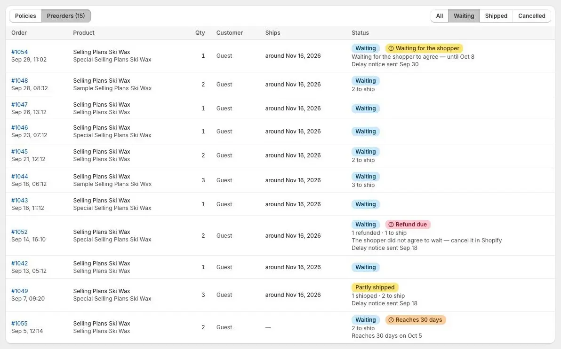Screen dimensions: 561x349
Task: Open order #1049
Action: click(x=19, y=291)
